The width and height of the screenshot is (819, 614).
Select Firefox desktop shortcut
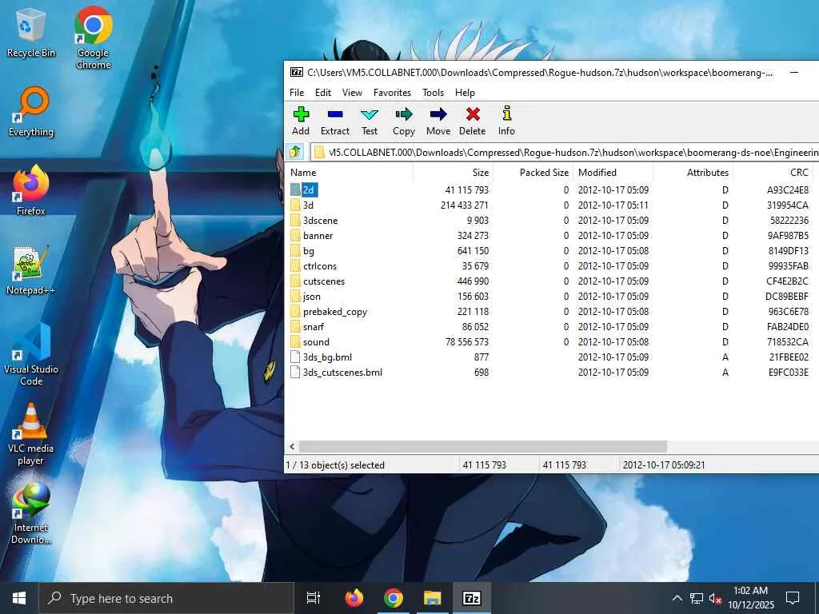[x=31, y=190]
